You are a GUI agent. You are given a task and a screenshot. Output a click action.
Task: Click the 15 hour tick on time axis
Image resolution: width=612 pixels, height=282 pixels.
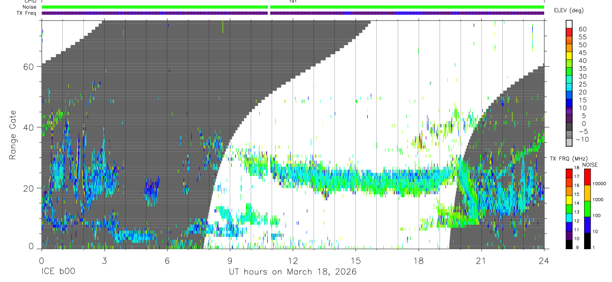pyautogui.click(x=356, y=260)
